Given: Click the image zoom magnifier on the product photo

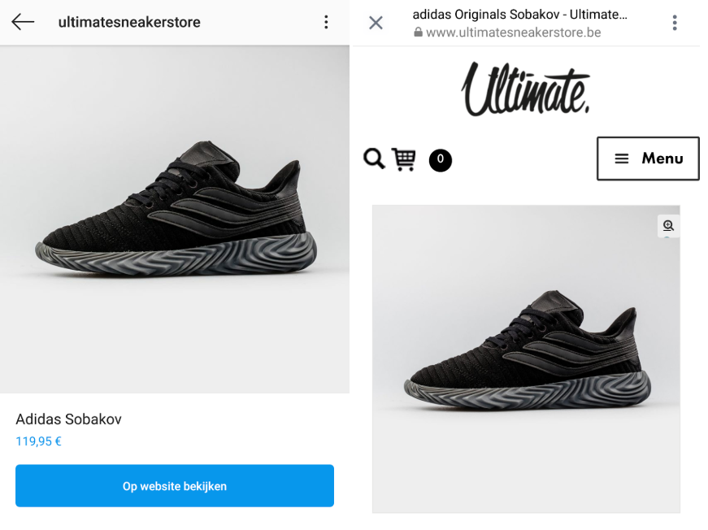Looking at the screenshot, I should (668, 226).
